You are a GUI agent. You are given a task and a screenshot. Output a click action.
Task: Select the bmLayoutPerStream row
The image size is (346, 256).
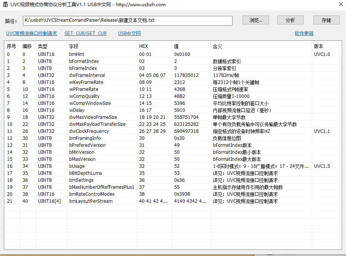tap(91, 201)
